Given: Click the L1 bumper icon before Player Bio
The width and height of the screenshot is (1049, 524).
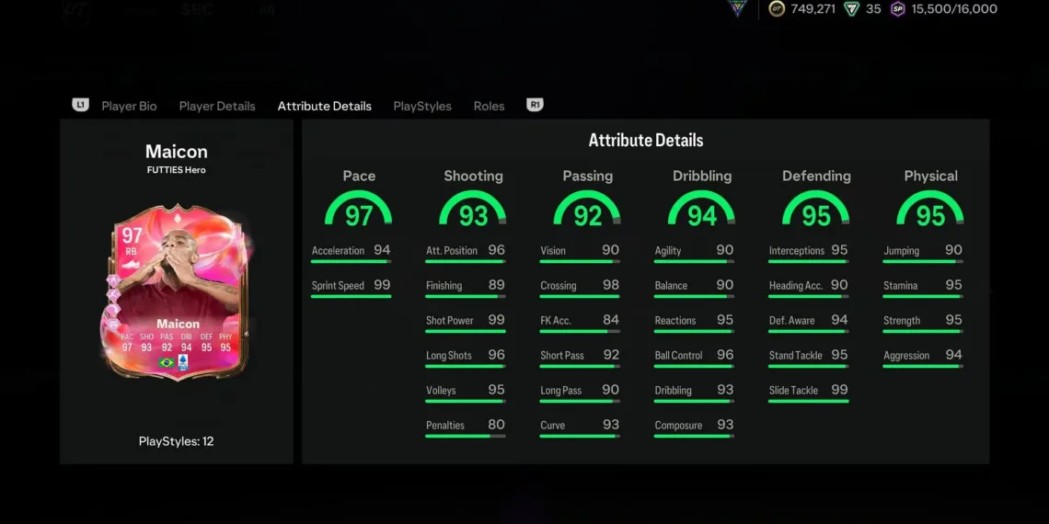Looking at the screenshot, I should 80,106.
